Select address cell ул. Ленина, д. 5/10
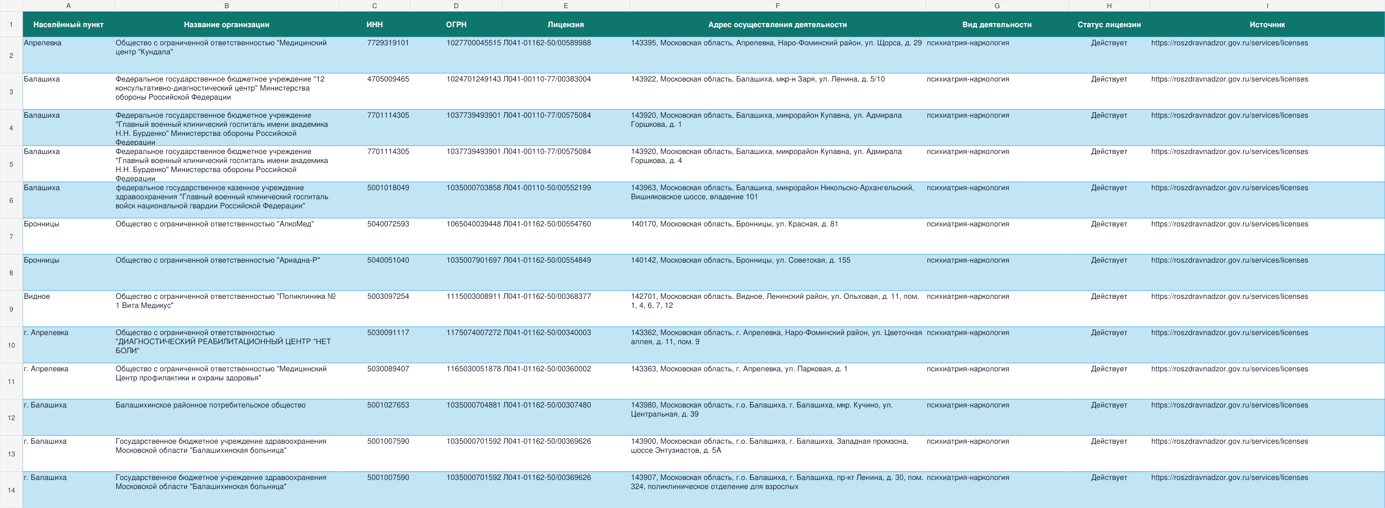This screenshot has height=508, width=1385. click(x=777, y=91)
